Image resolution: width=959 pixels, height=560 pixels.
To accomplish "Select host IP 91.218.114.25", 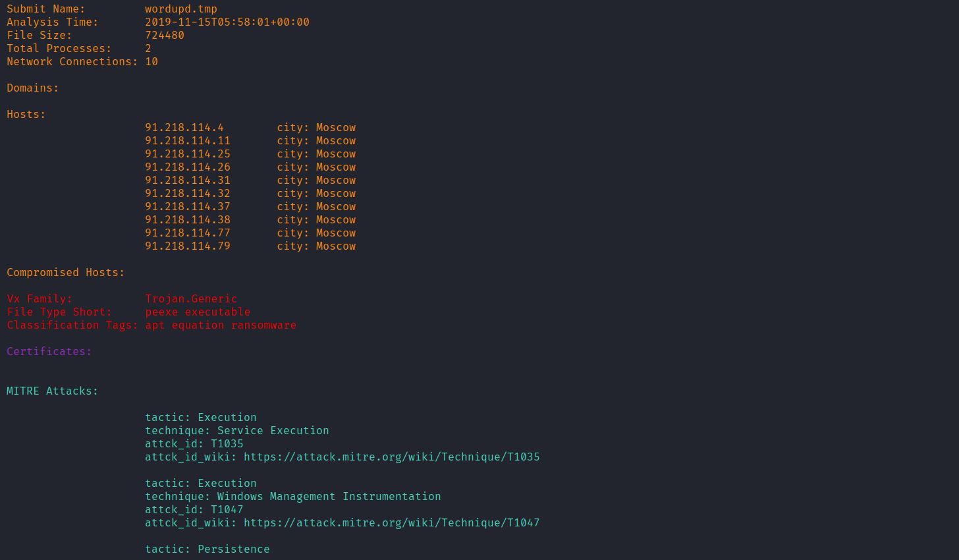I will [x=188, y=154].
